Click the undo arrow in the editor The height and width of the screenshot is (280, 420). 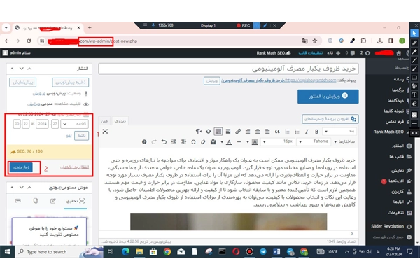(x=164, y=142)
